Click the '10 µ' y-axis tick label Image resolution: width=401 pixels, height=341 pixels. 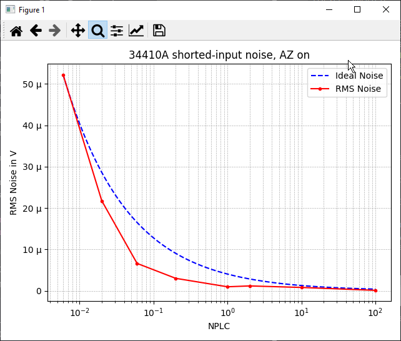(32, 250)
